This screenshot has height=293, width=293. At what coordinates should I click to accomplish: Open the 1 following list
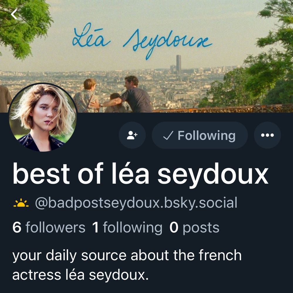[127, 227]
